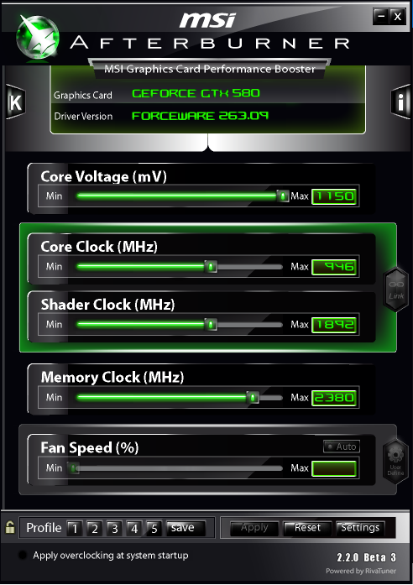Image resolution: width=413 pixels, height=585 pixels.
Task: Select profile slot 1
Action: coord(75,528)
